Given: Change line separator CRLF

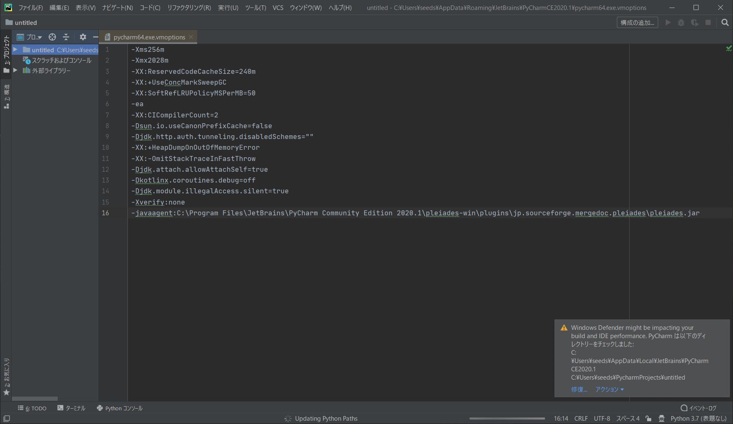Looking at the screenshot, I should pos(581,419).
